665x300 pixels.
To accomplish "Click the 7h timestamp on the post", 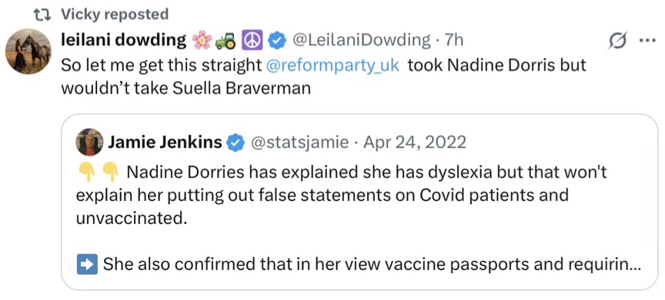I will [x=453, y=41].
